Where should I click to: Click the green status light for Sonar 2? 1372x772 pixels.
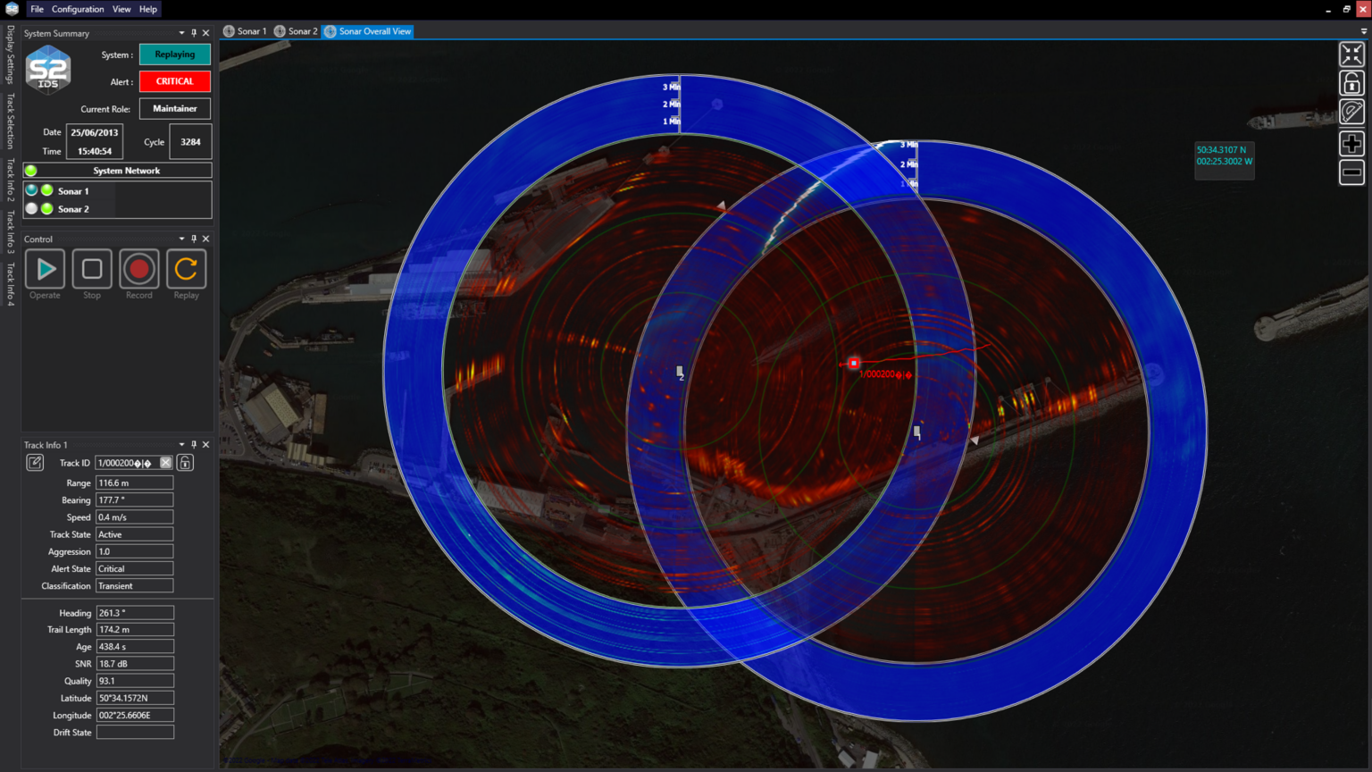pos(46,208)
